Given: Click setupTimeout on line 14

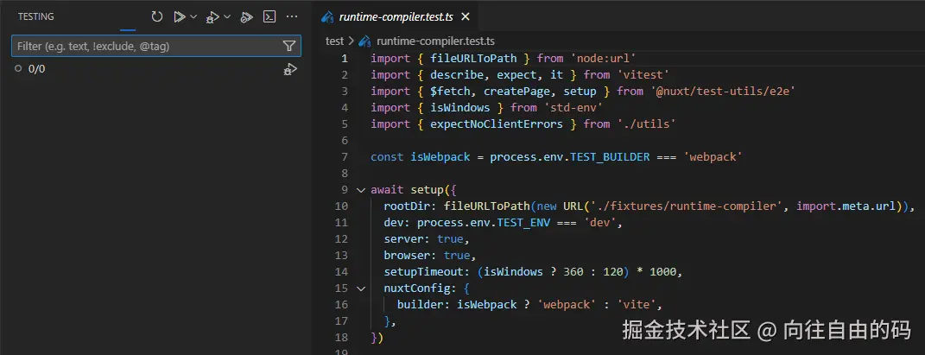Looking at the screenshot, I should (x=424, y=272).
